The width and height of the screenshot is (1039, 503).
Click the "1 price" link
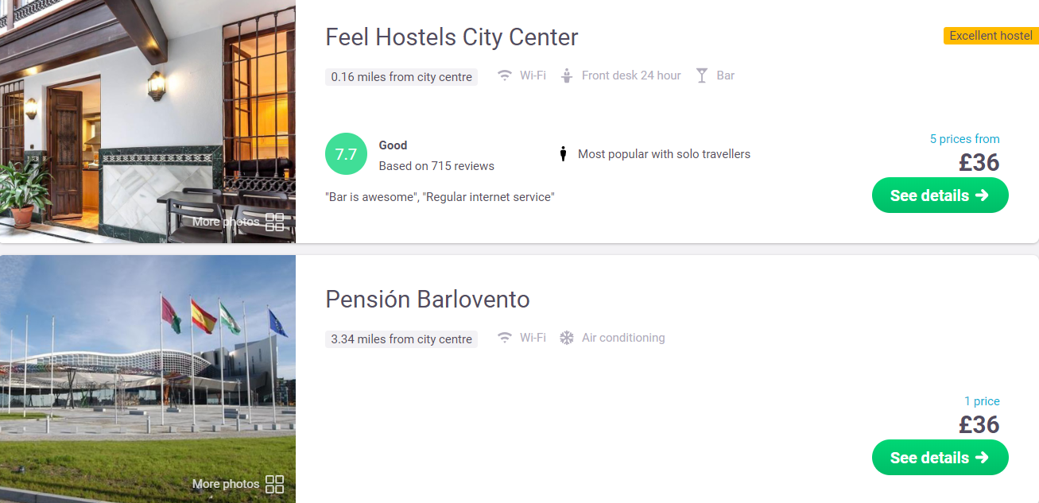pyautogui.click(x=982, y=401)
